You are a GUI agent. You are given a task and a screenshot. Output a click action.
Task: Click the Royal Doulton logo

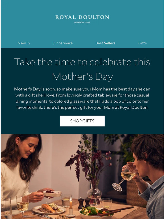pos(82,19)
